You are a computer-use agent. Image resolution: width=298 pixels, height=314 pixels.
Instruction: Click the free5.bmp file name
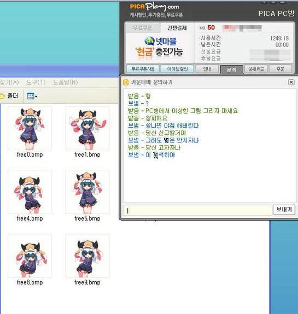point(87,218)
